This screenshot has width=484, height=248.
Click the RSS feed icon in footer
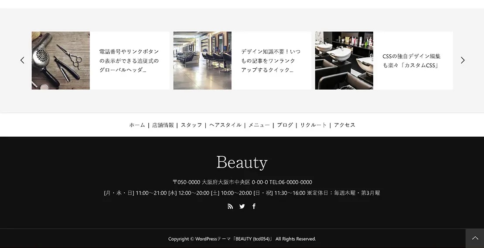click(230, 206)
